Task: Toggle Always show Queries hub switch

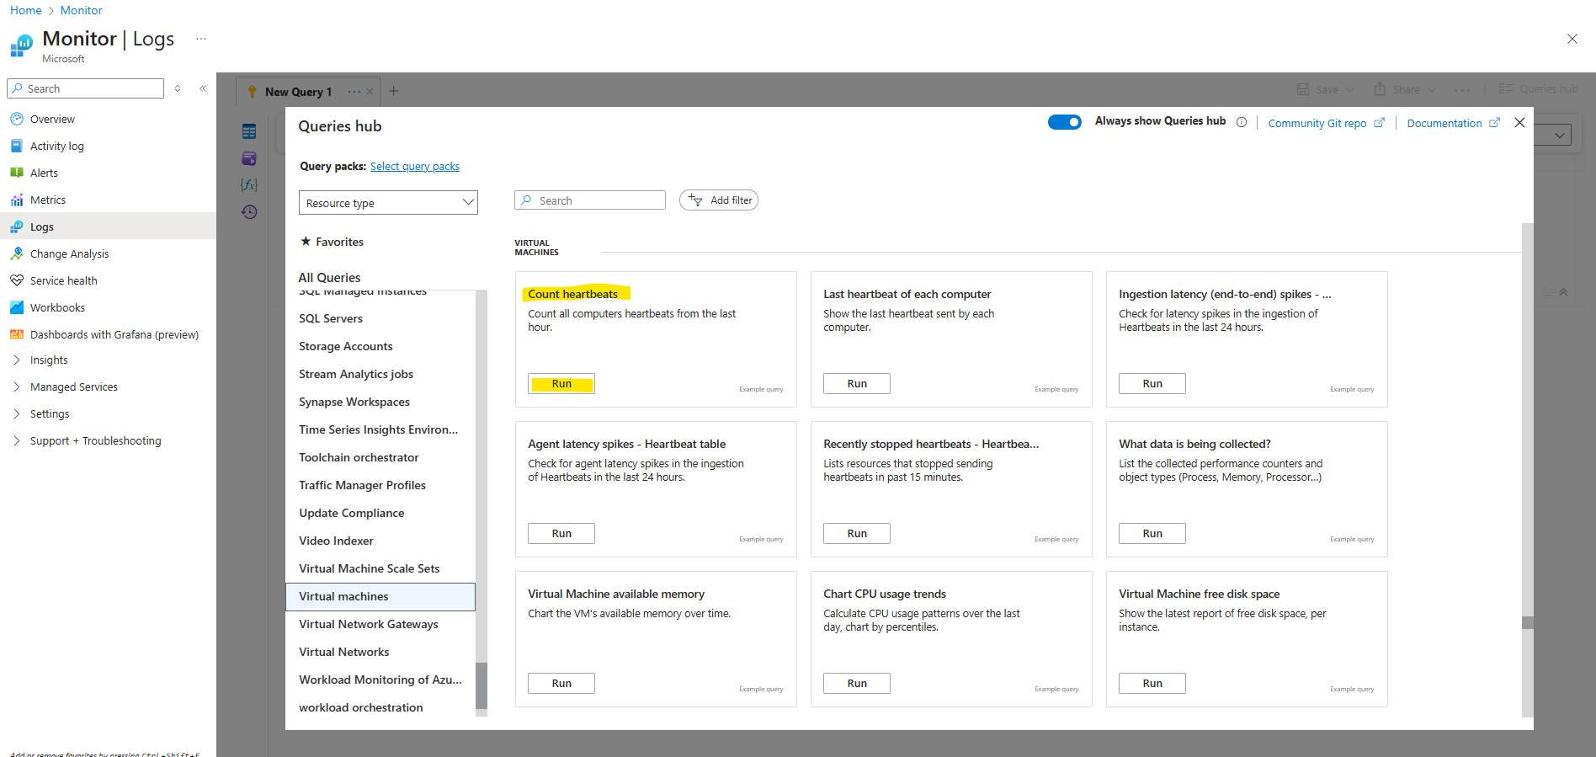Action: tap(1065, 122)
